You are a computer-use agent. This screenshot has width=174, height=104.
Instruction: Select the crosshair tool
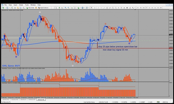95,8
